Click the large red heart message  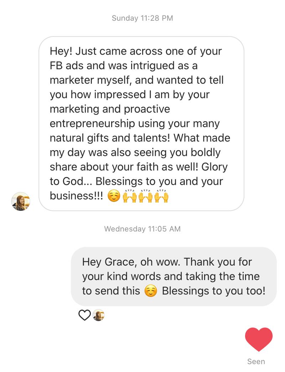click(x=259, y=339)
